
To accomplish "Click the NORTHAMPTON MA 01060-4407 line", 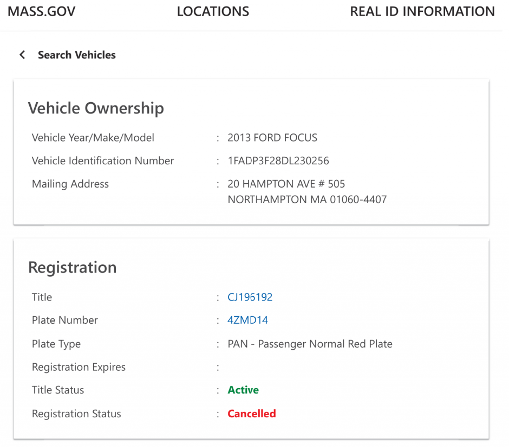I will [x=307, y=199].
